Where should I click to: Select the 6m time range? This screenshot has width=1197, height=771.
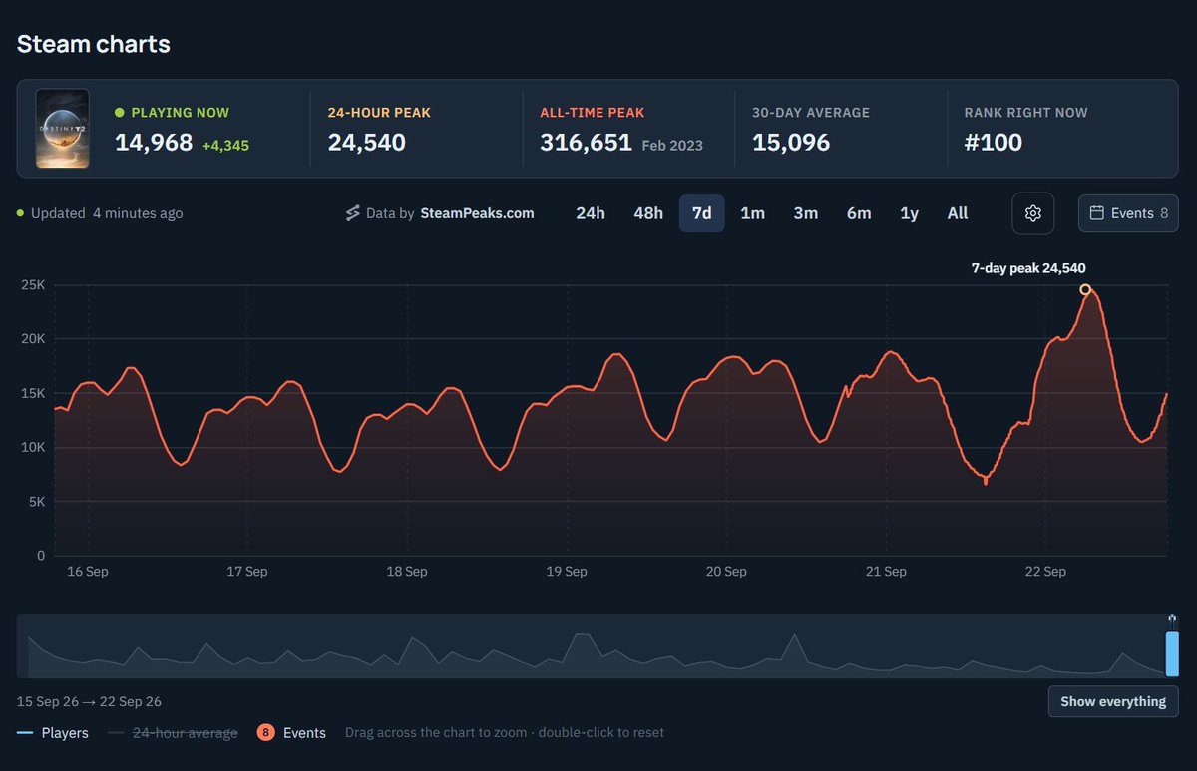[x=859, y=213]
